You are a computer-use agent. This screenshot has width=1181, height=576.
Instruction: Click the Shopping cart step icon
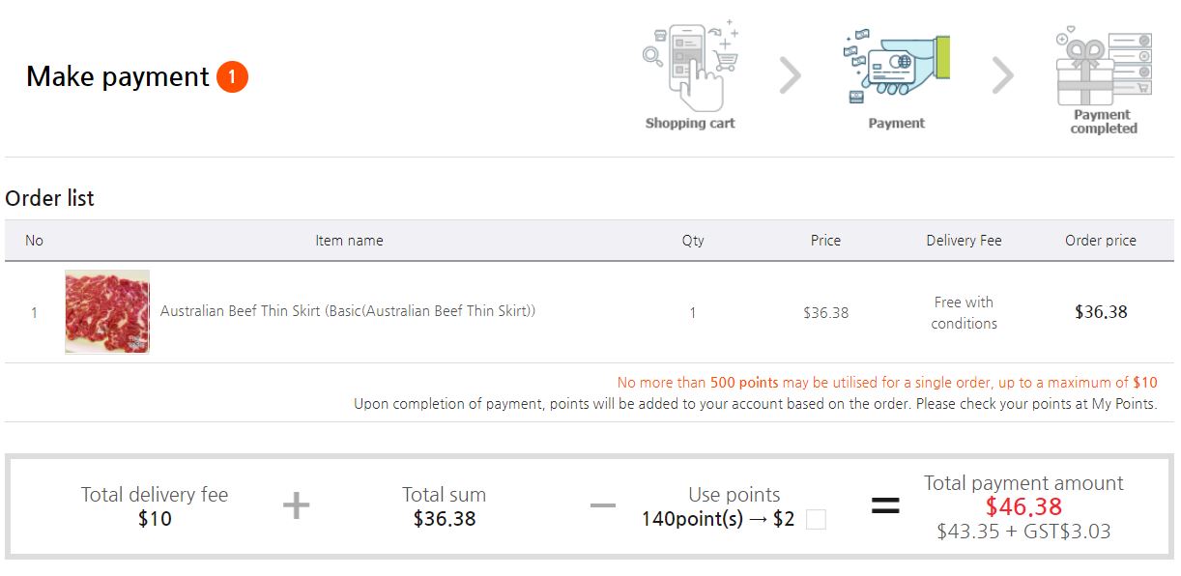[691, 66]
